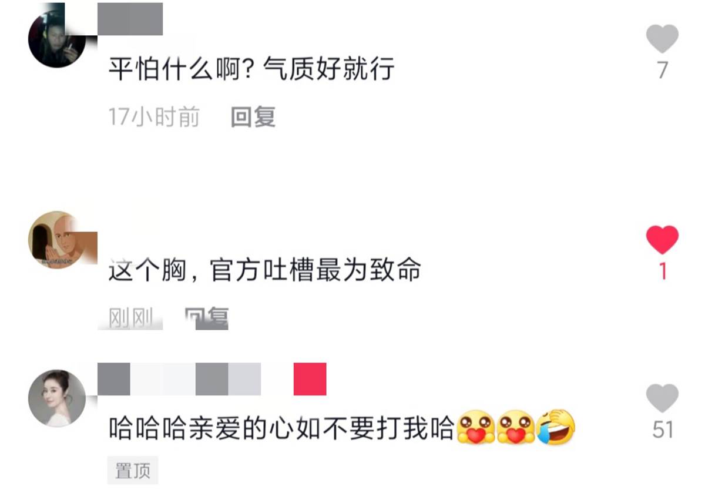View profile via the avatar of the woman in white
The width and height of the screenshot is (705, 493).
pos(56,398)
